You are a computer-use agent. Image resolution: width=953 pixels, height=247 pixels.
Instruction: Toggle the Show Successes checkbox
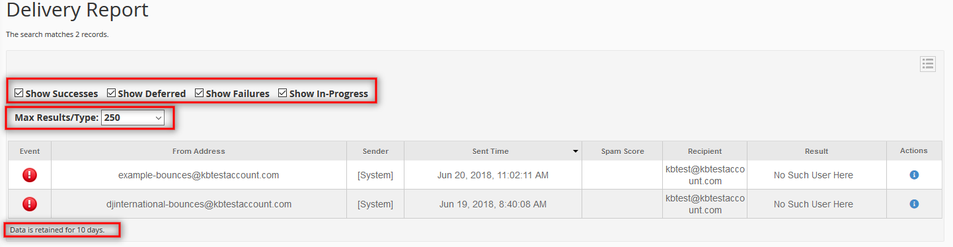19,93
